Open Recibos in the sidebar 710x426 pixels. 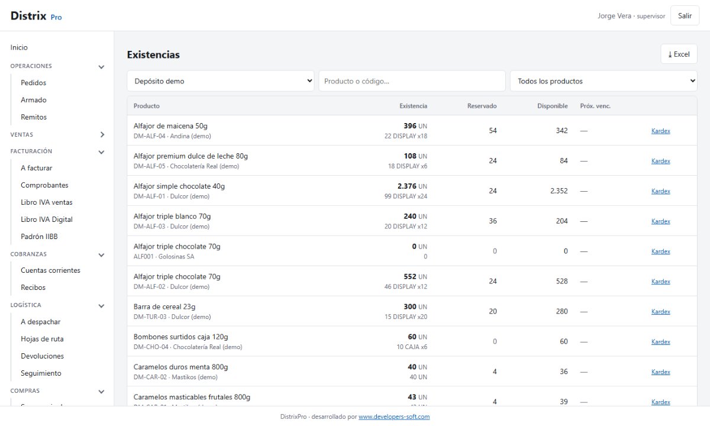tap(33, 288)
